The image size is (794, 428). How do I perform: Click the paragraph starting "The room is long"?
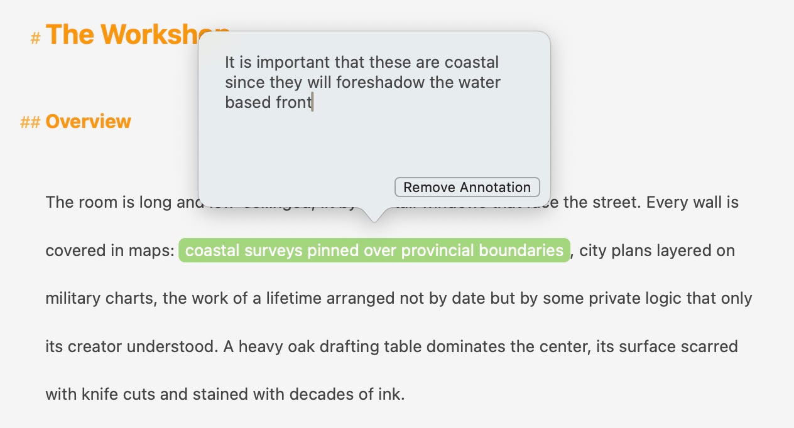tap(94, 202)
